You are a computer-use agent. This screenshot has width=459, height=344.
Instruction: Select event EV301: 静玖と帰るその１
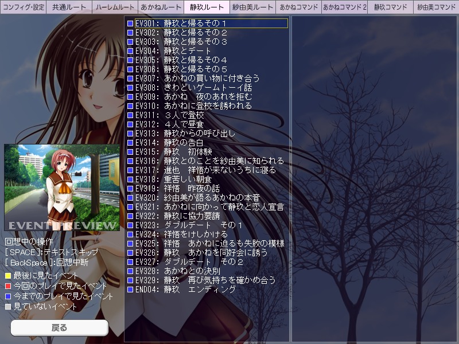pos(211,24)
